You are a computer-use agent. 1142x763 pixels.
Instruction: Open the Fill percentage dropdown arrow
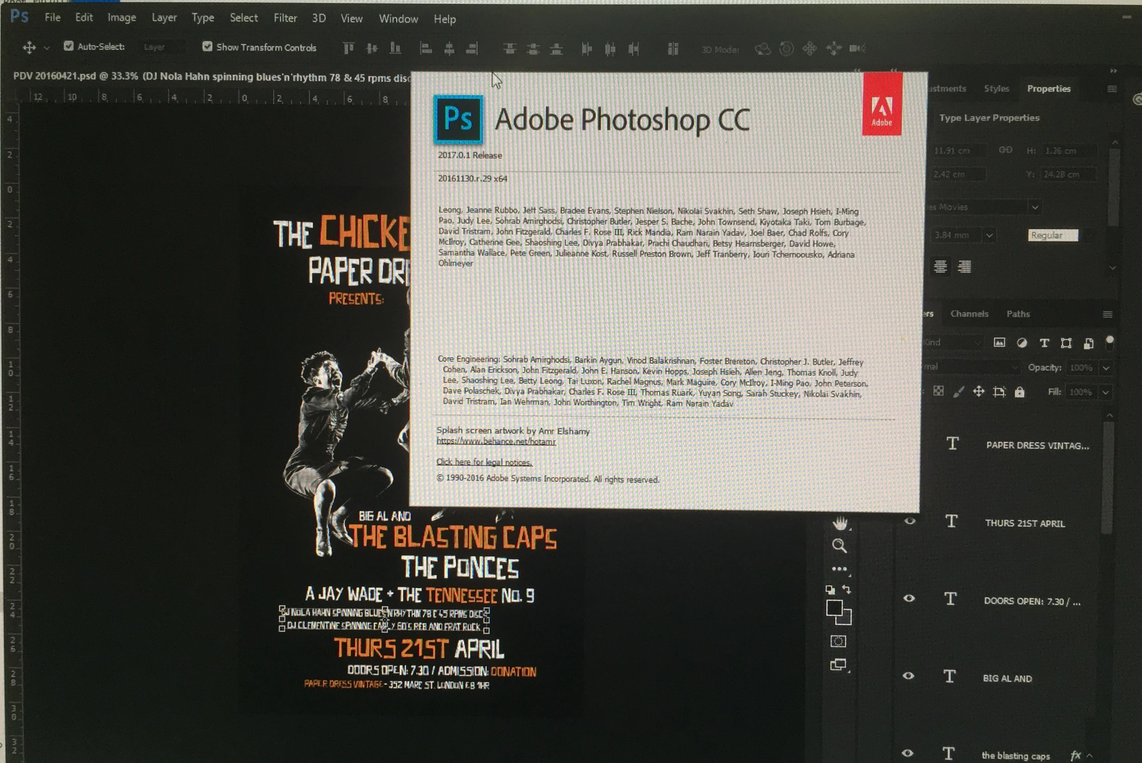pyautogui.click(x=1106, y=392)
